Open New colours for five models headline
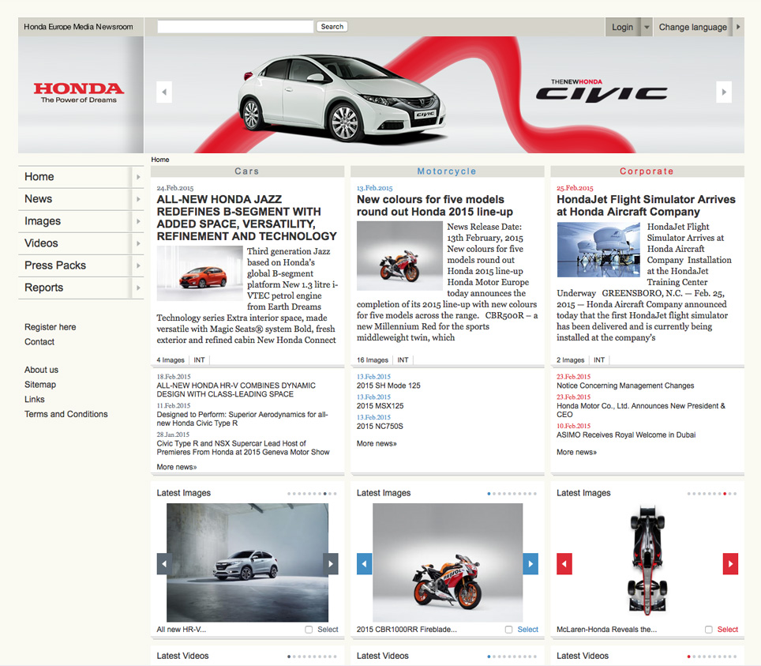 coord(435,206)
